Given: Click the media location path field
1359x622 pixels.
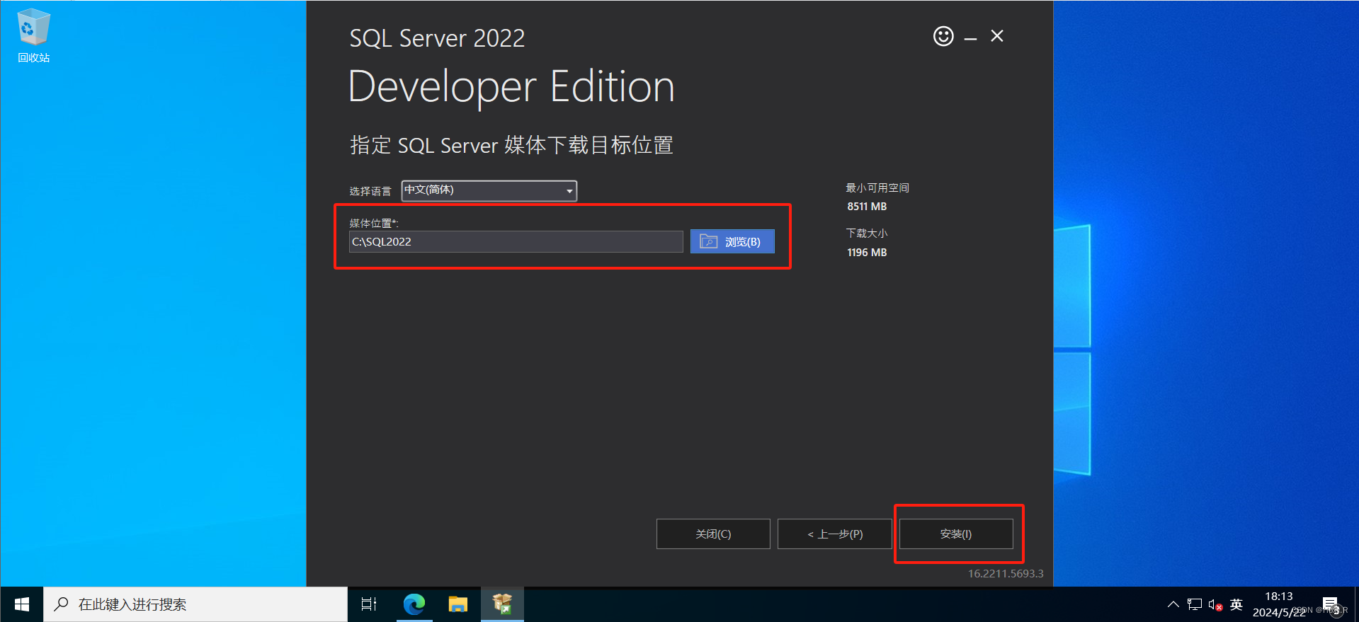Looking at the screenshot, I should (516, 241).
